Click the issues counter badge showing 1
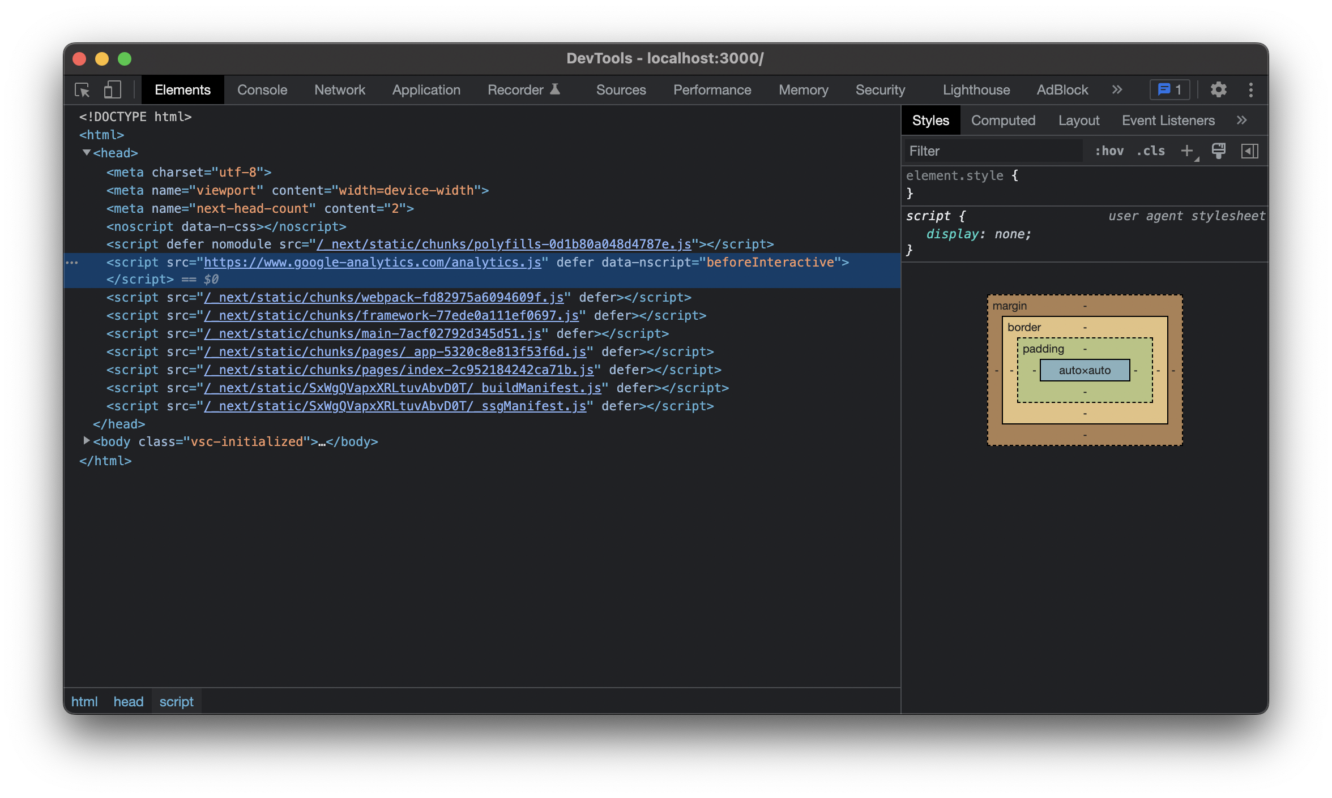The image size is (1332, 798). click(x=1170, y=90)
